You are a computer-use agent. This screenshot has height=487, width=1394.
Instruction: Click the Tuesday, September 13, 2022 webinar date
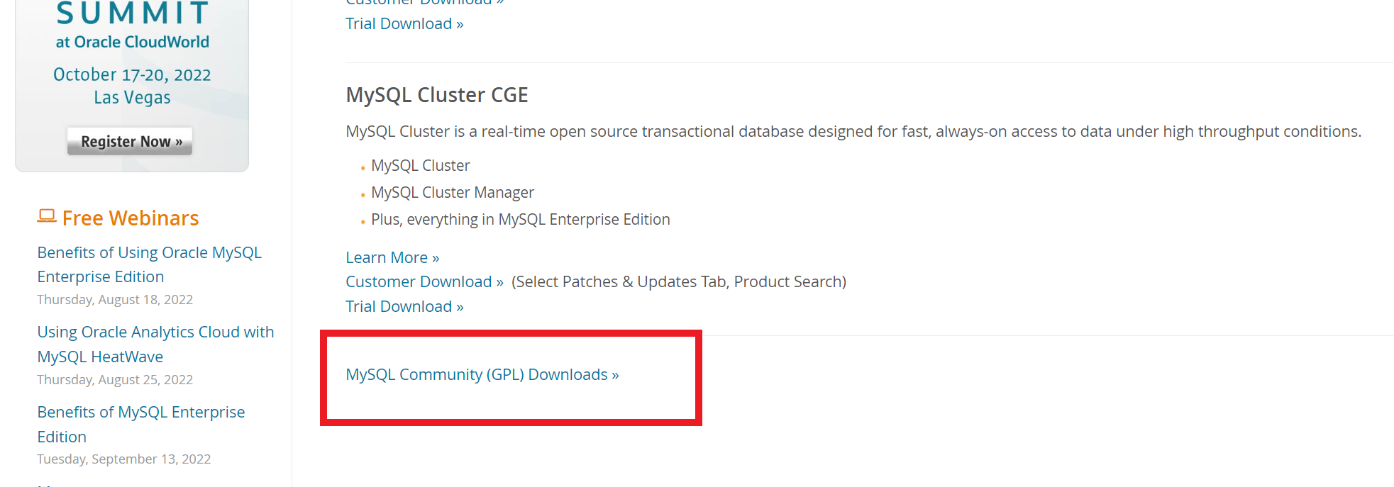click(x=124, y=459)
